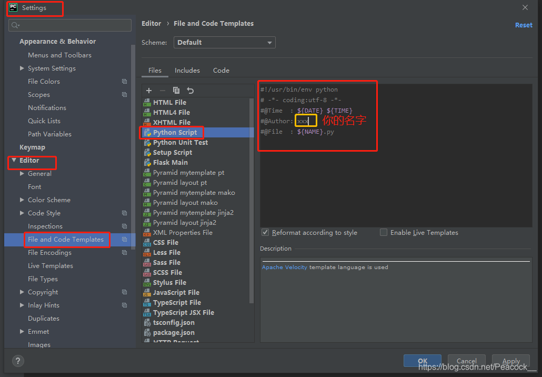This screenshot has height=377, width=542.
Task: Switch to the Includes tab
Action: (187, 70)
